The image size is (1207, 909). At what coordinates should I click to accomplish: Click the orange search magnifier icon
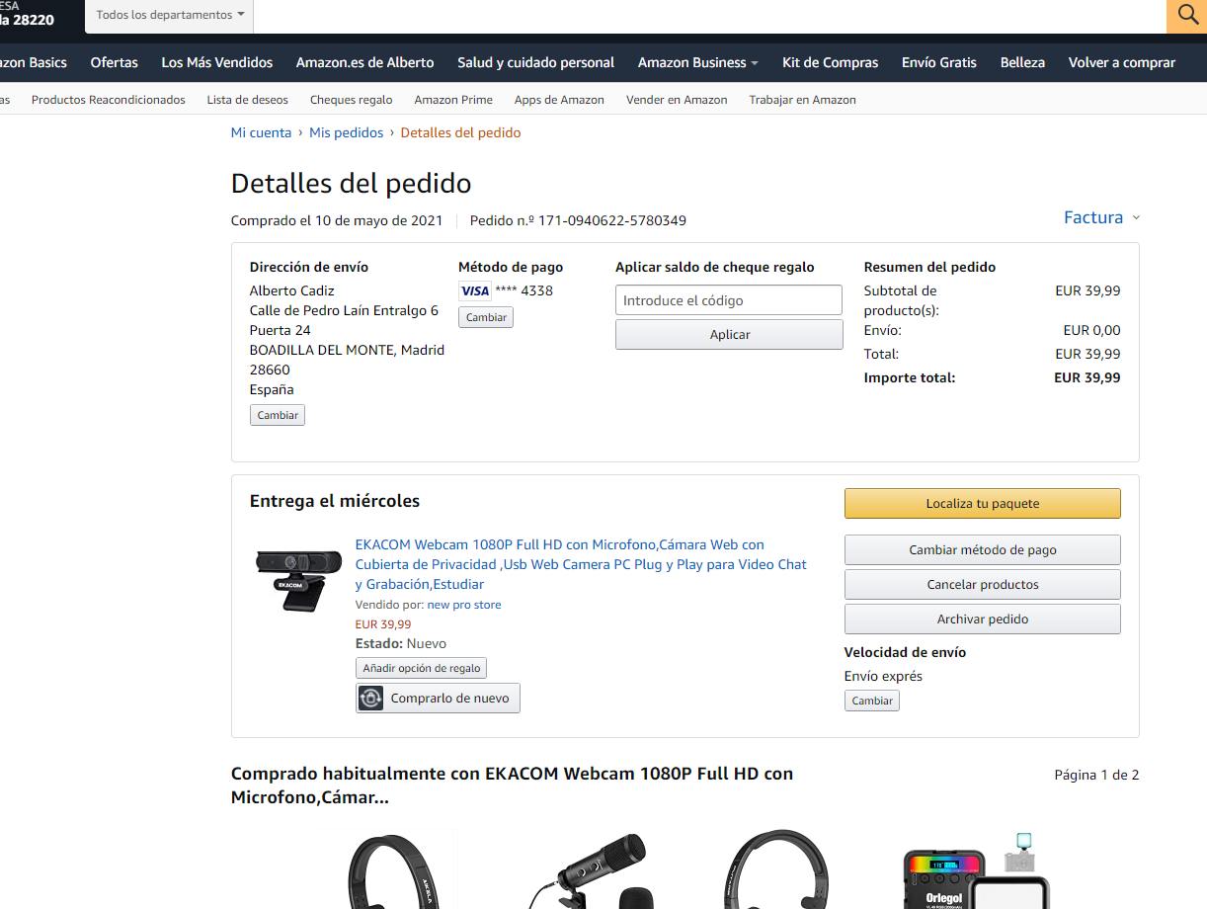(1186, 17)
